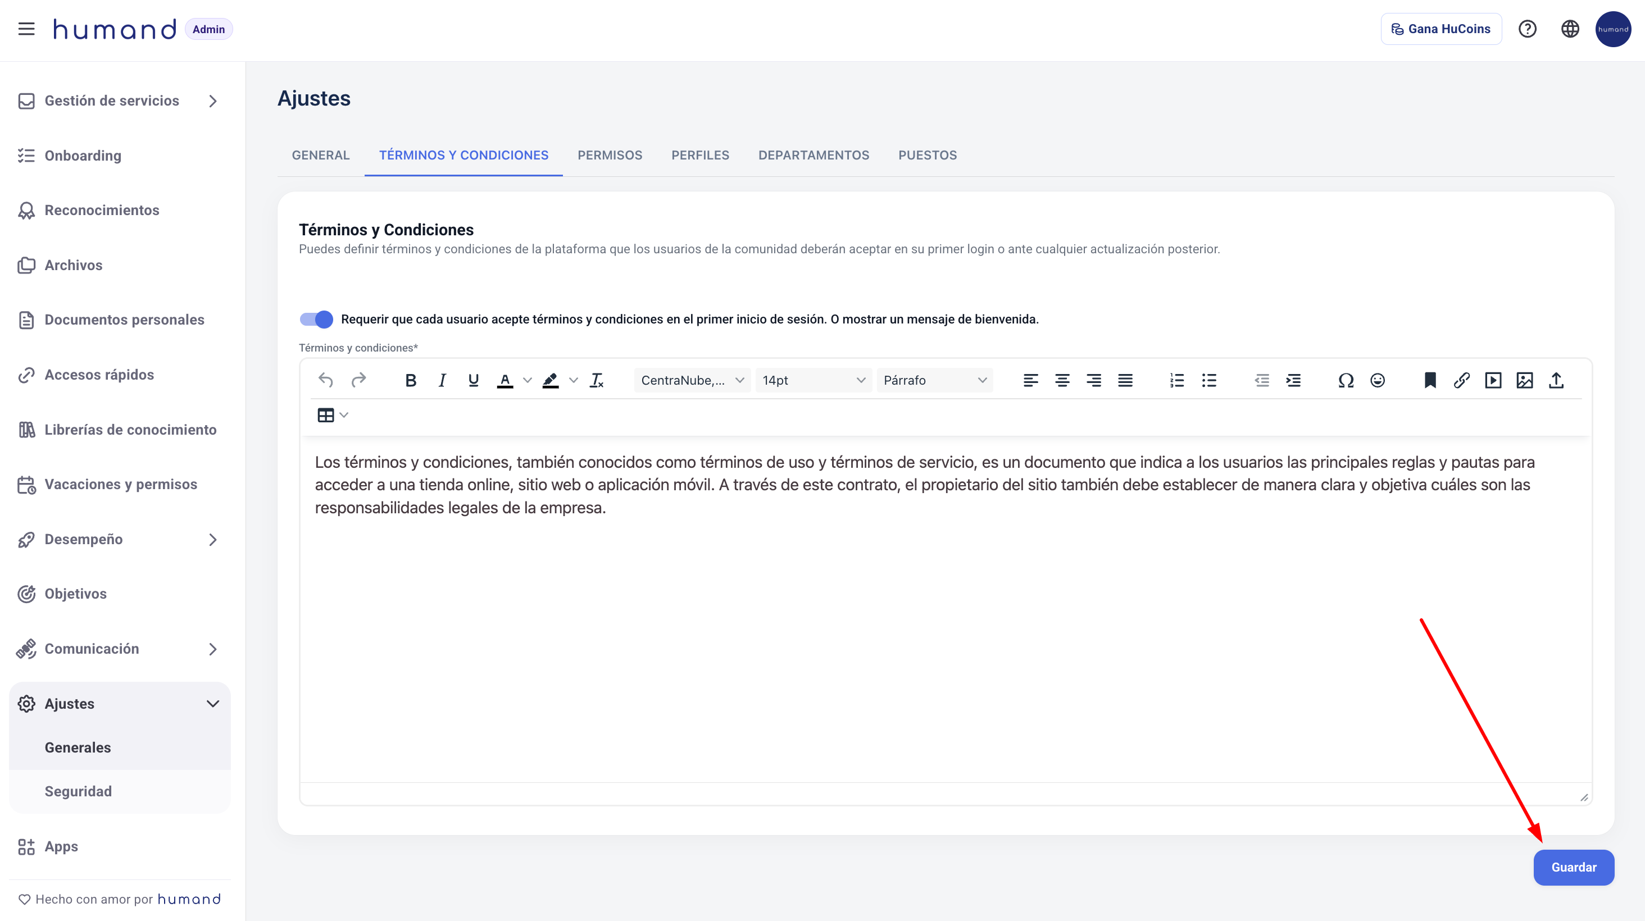This screenshot has width=1645, height=921.
Task: Open the help question mark icon
Action: point(1528,29)
